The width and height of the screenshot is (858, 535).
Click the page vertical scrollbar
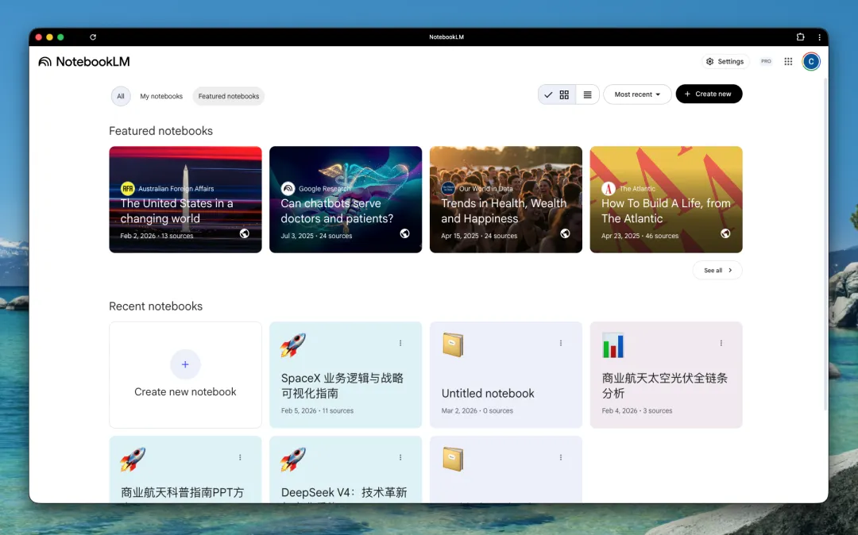[x=825, y=243]
